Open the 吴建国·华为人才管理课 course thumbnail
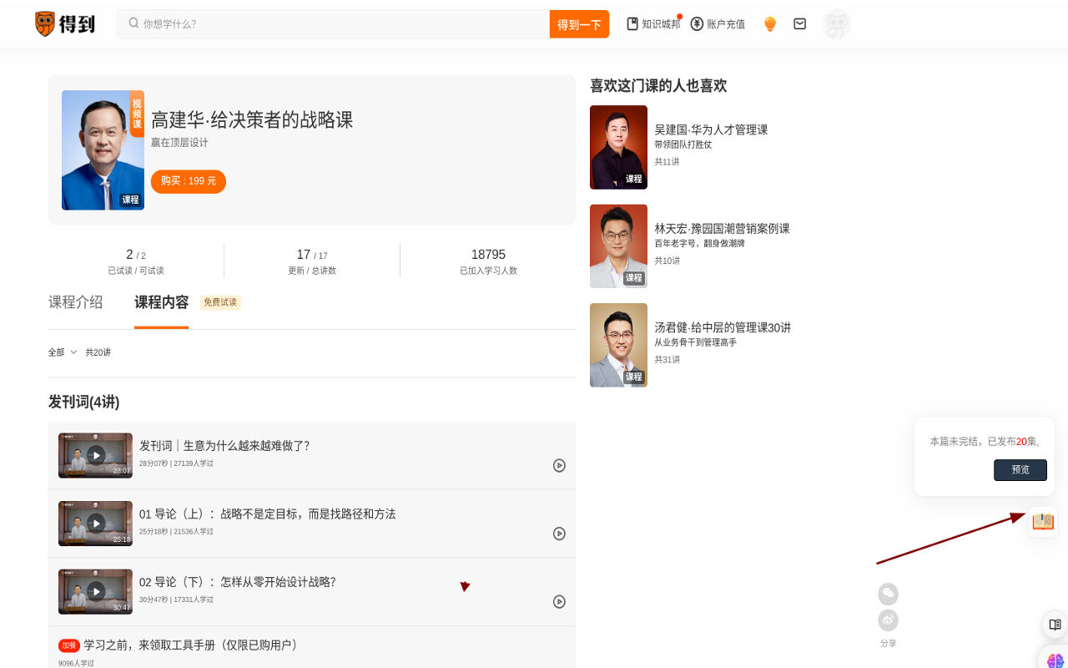Screen dimensions: 1068x668 pos(618,147)
